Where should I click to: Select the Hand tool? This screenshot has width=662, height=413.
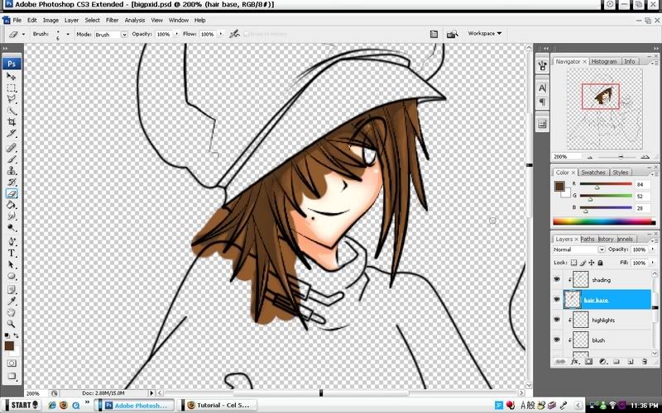point(11,313)
